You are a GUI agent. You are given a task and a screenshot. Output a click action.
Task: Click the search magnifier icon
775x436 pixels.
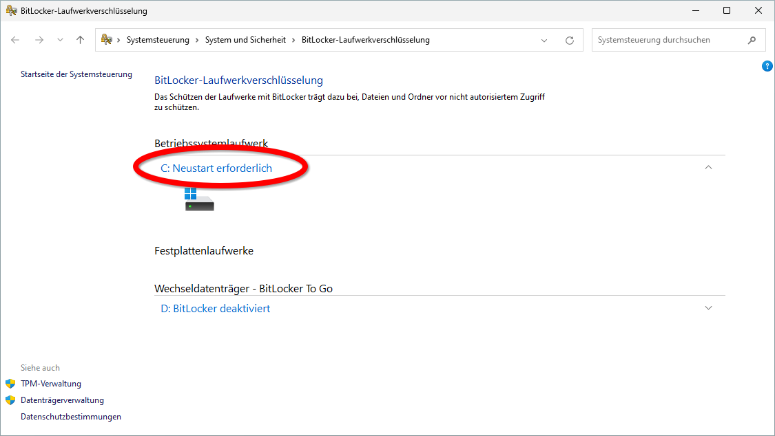click(752, 40)
